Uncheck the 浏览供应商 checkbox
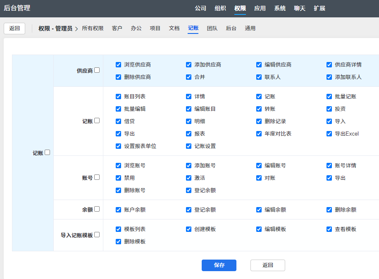Viewport: 379px width, 279px height. pyautogui.click(x=119, y=65)
